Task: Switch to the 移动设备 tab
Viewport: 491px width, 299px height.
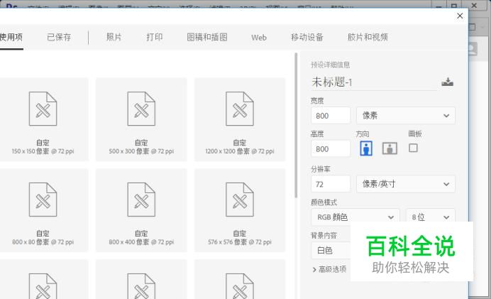Action: pyautogui.click(x=307, y=38)
